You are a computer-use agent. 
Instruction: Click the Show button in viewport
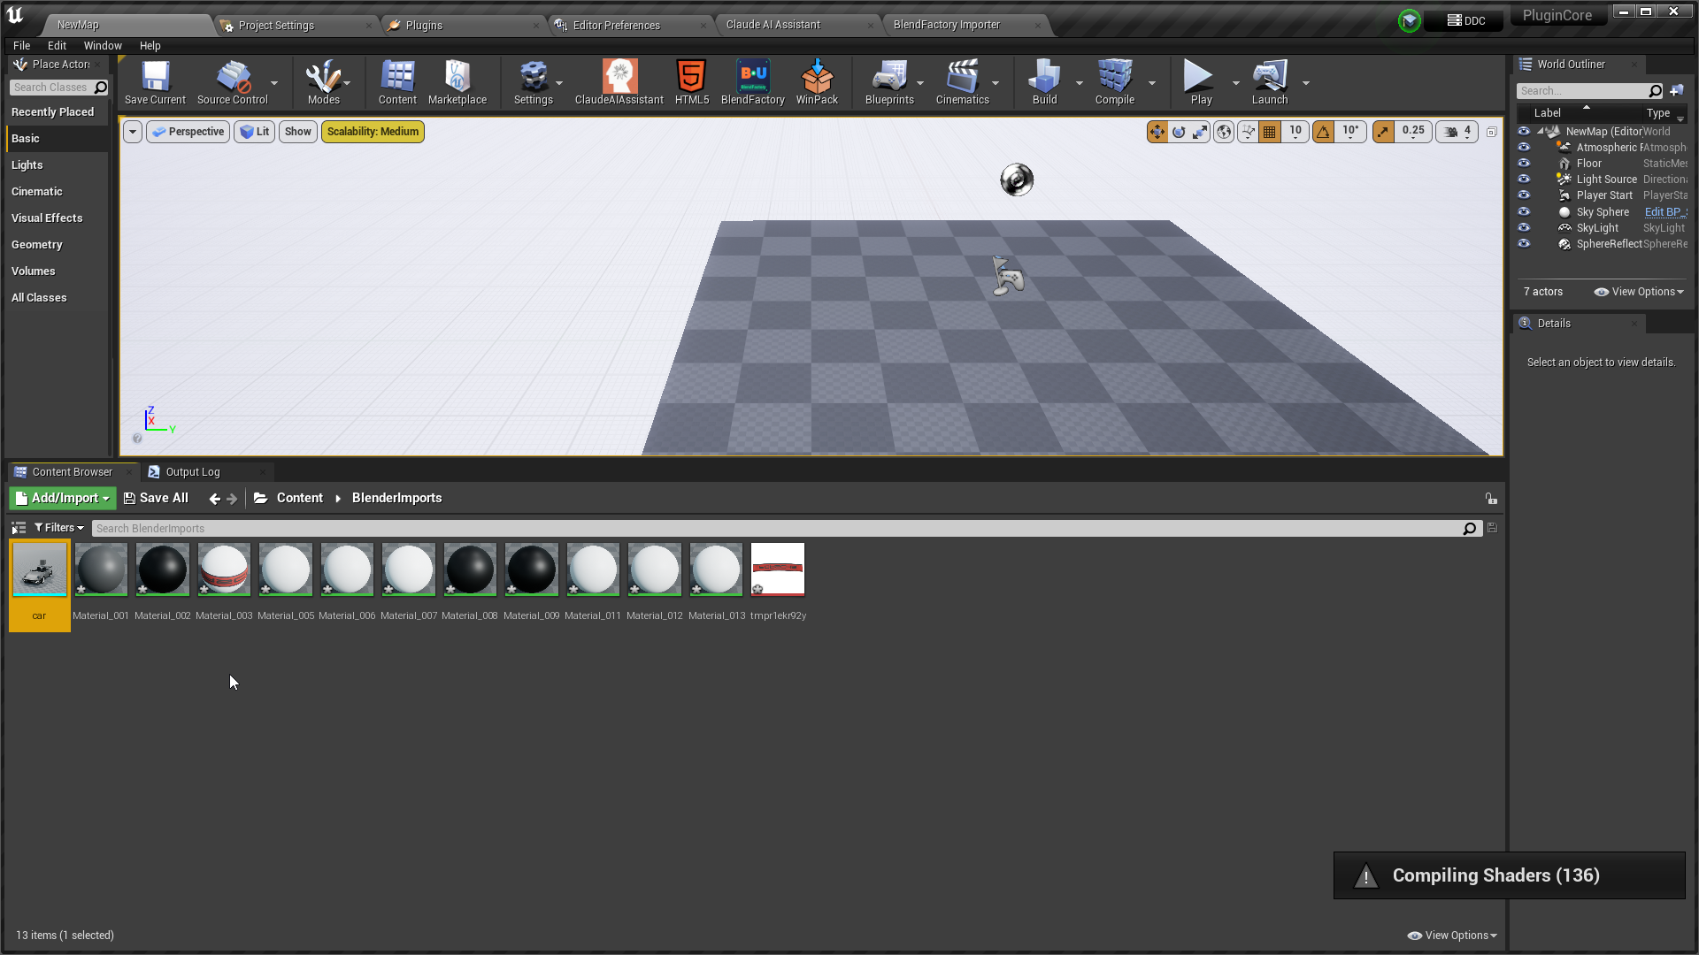[297, 132]
